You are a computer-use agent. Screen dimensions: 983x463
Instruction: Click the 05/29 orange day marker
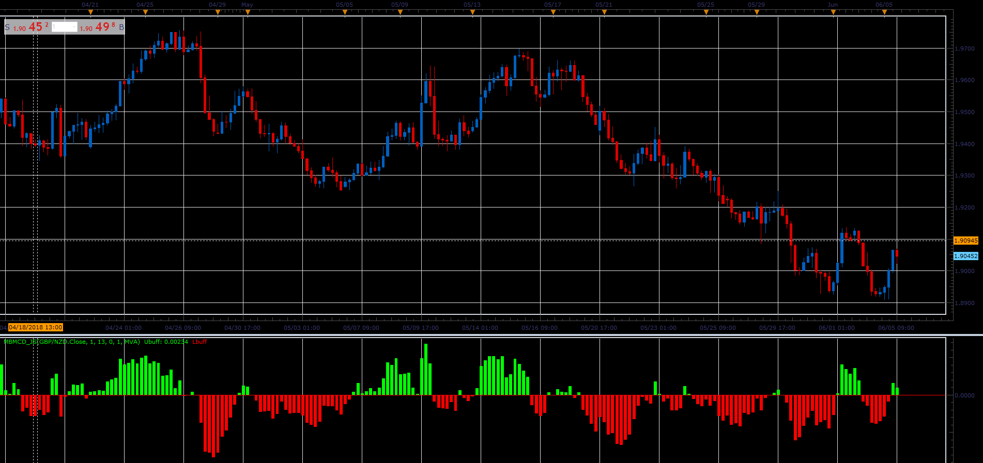click(757, 12)
